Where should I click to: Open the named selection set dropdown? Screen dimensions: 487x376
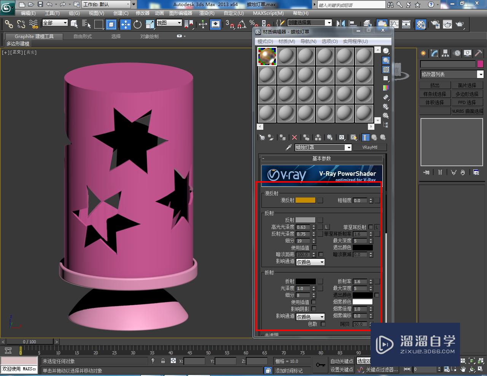309,23
